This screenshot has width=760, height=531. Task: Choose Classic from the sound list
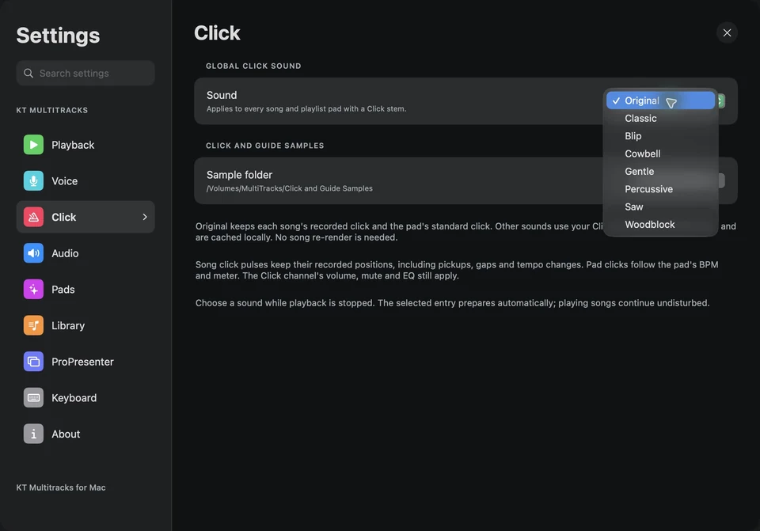[x=660, y=118]
